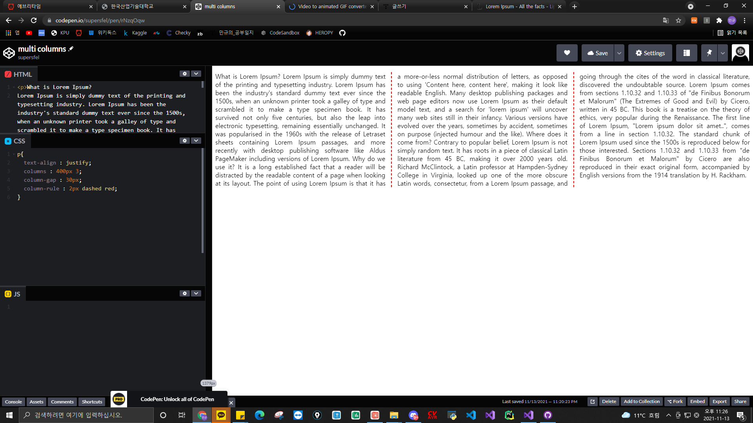Fork this pen

coord(675,401)
